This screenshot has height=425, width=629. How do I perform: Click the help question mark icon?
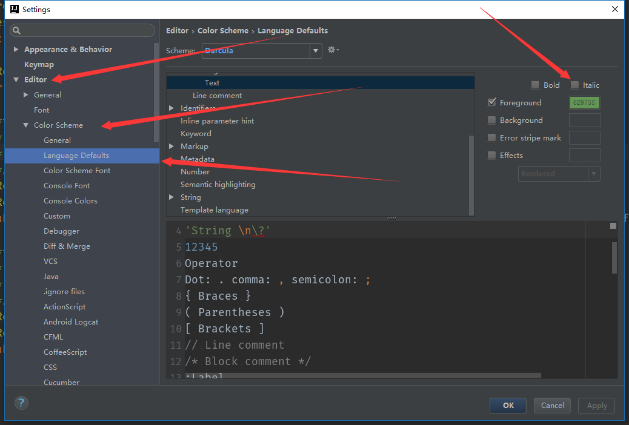click(x=21, y=403)
